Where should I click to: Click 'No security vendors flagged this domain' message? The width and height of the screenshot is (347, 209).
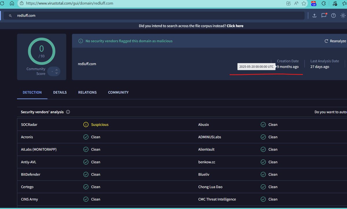click(x=129, y=41)
